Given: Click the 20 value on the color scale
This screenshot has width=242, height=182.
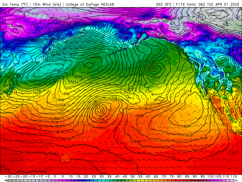Looking at the screenshot, I should point(86,177).
